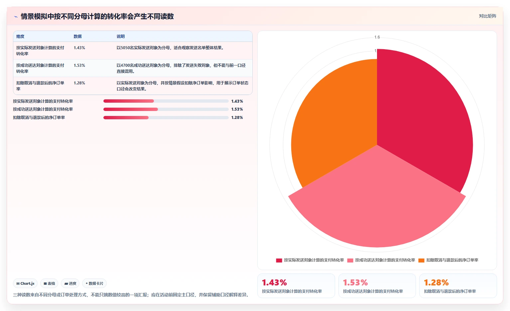Click the 1.6 axis scale label
Screen dimensions: 510x311
[377, 37]
